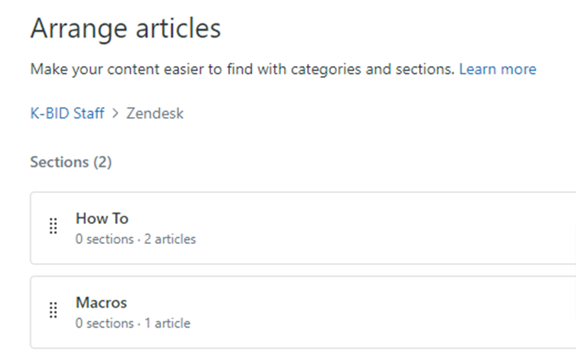576x351 pixels.
Task: Click the Arrange articles heading
Action: click(126, 29)
